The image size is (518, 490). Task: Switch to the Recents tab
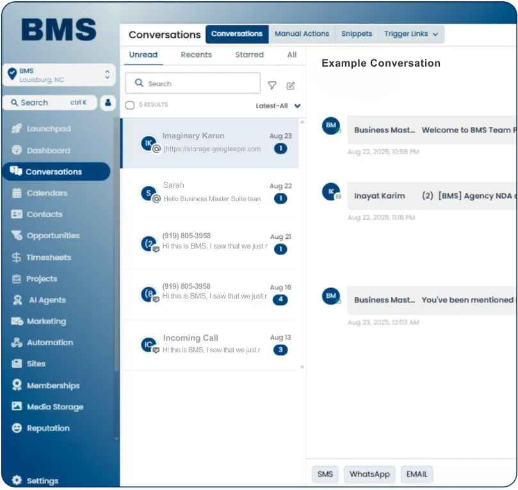pos(196,55)
